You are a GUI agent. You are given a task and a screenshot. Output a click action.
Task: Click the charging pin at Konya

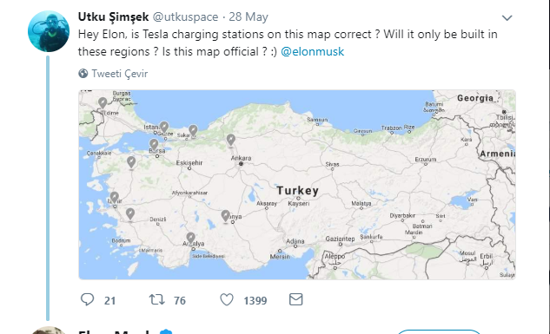click(x=226, y=216)
